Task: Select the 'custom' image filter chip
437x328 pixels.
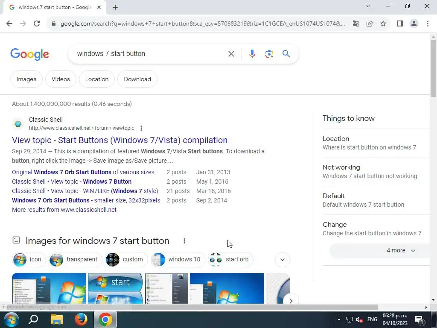Action: point(126,259)
